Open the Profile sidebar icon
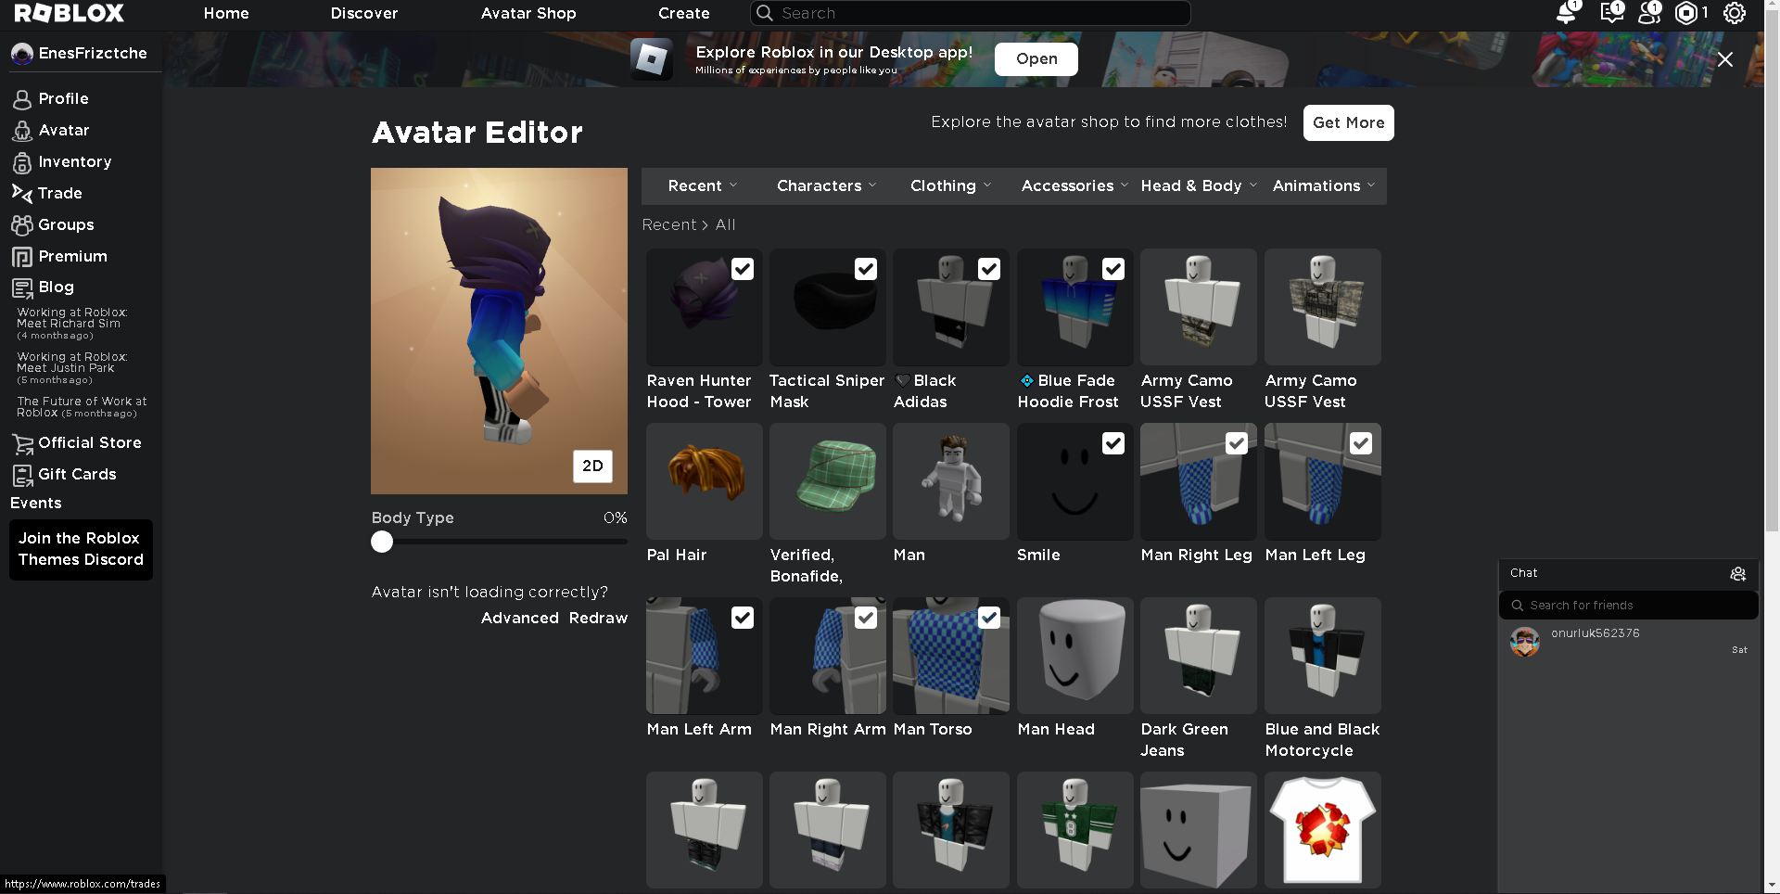The image size is (1780, 894). 22,99
